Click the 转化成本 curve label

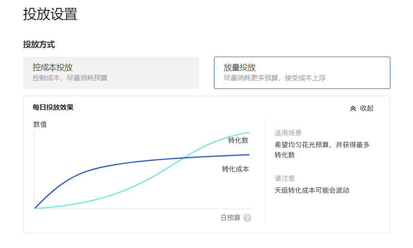(x=235, y=169)
